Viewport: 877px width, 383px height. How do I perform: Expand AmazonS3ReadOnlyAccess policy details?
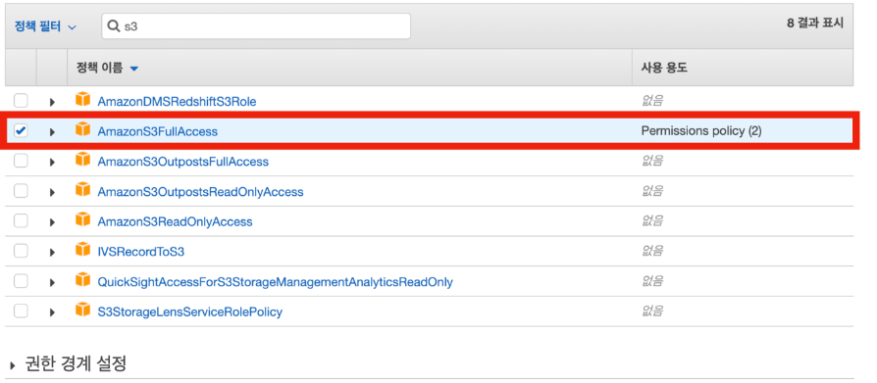(x=52, y=222)
